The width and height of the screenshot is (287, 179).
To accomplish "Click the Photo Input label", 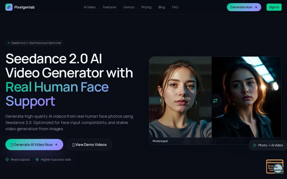I will pos(160,141).
